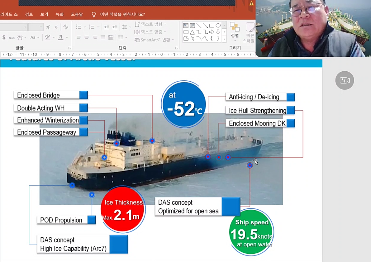
Task: Switch to the 보기 ribbon tab
Action: (44, 14)
